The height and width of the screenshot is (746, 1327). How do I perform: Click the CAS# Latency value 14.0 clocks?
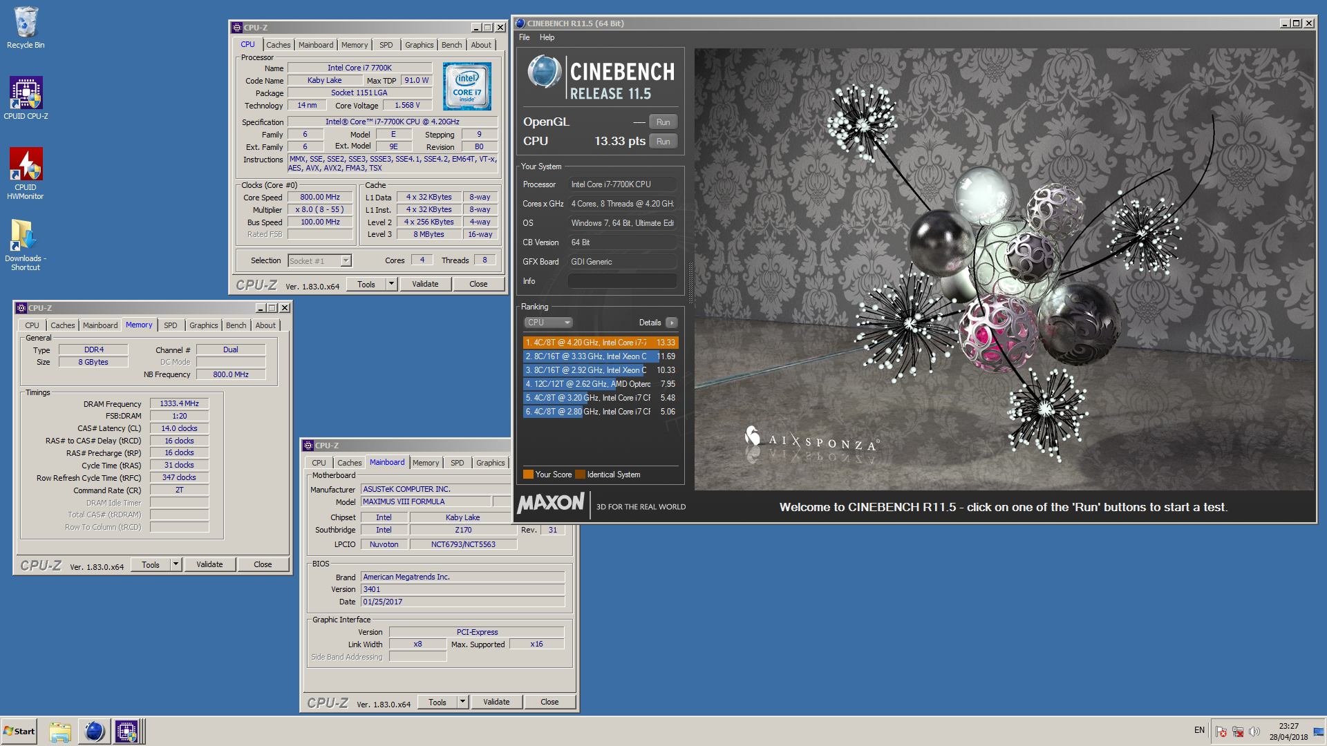pyautogui.click(x=180, y=428)
